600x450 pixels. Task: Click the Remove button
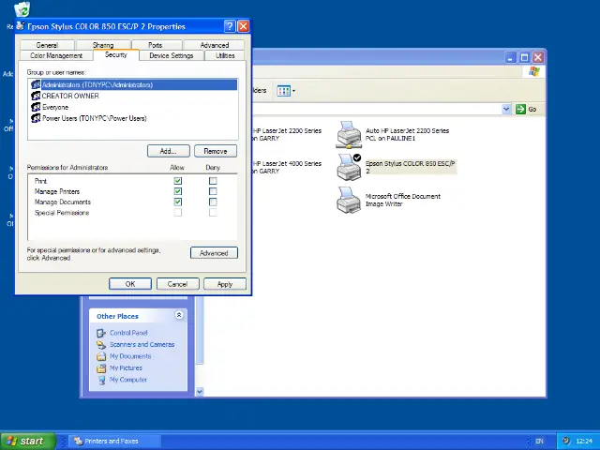click(x=216, y=151)
